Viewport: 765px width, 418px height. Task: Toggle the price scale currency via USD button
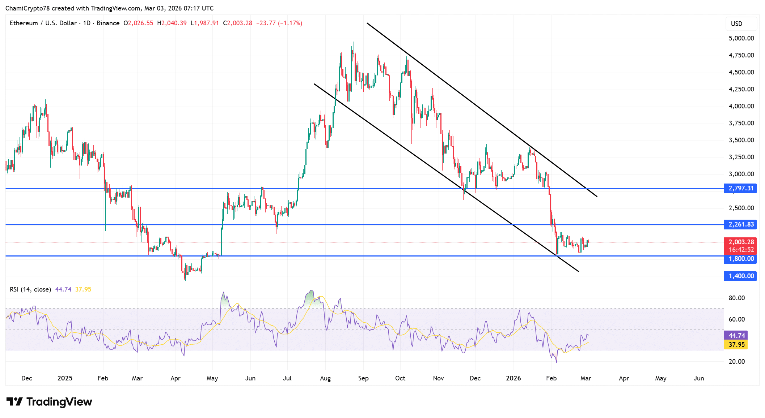pyautogui.click(x=740, y=24)
